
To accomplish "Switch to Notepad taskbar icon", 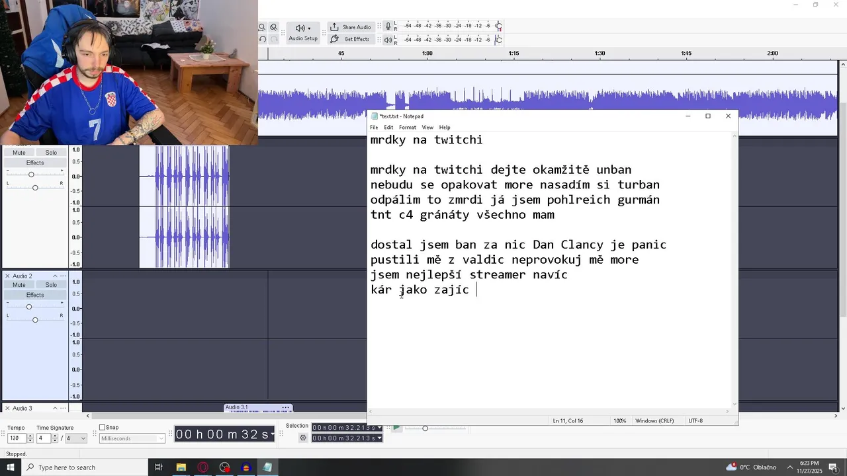I will (x=267, y=467).
